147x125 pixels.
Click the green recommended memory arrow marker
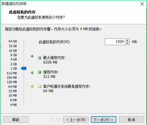pos(32,73)
